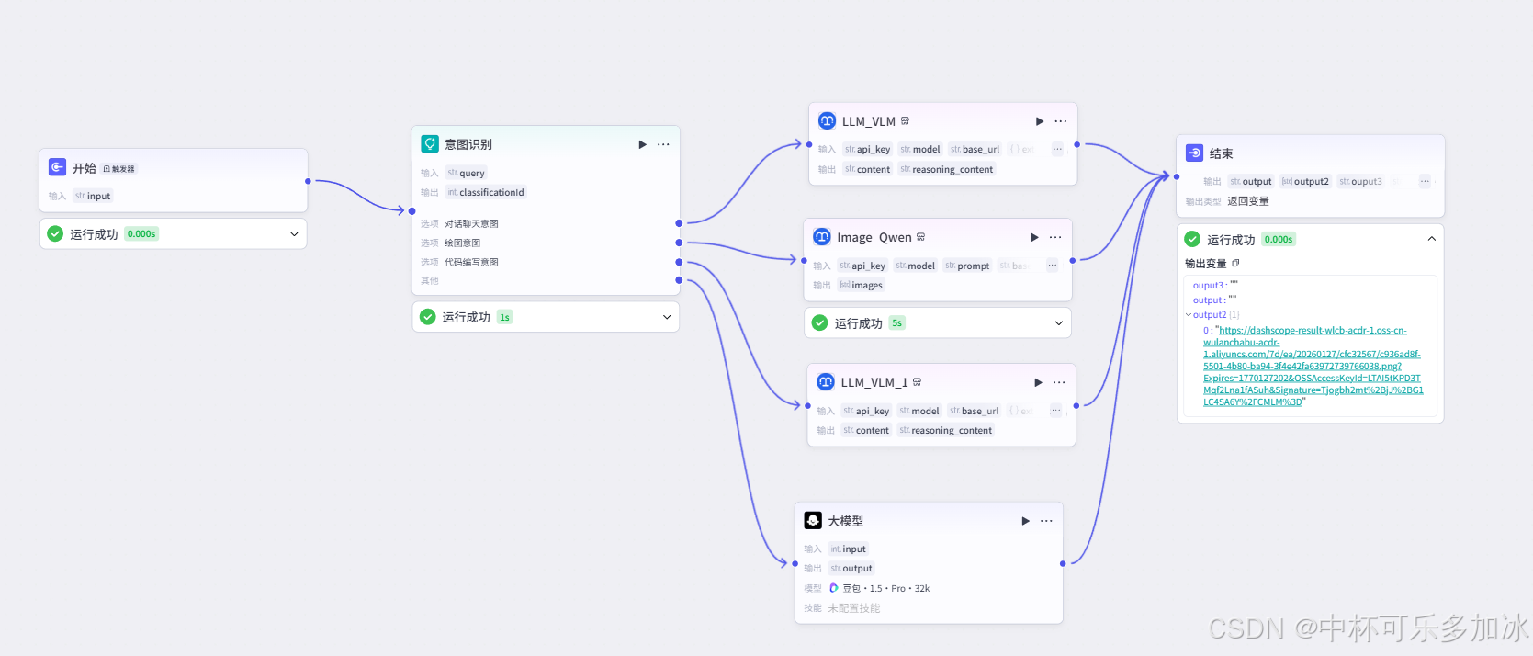Click the Start node trigger icon
This screenshot has width=1533, height=656.
[x=57, y=167]
